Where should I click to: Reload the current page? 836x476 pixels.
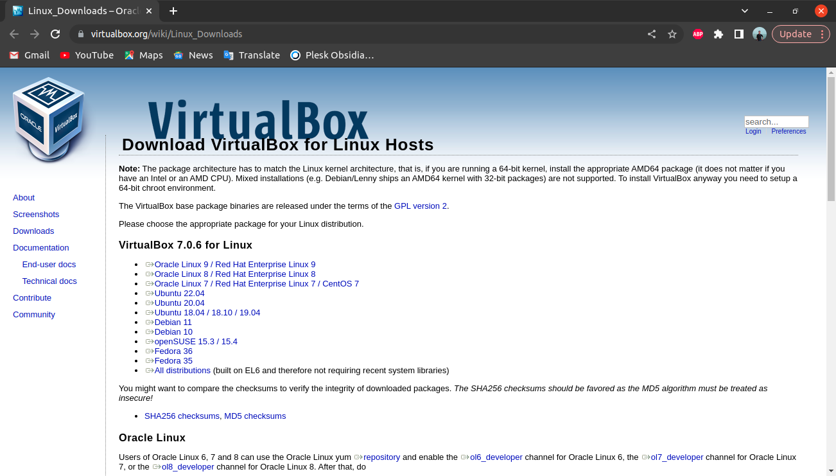(55, 34)
